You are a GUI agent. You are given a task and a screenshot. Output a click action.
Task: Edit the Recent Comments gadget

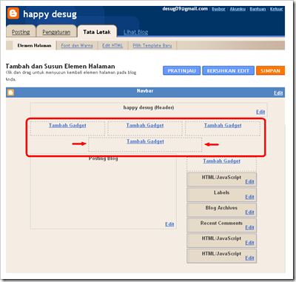tap(249, 227)
